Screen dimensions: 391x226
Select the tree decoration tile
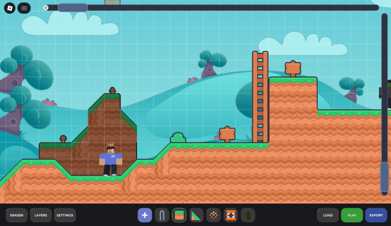248,215
